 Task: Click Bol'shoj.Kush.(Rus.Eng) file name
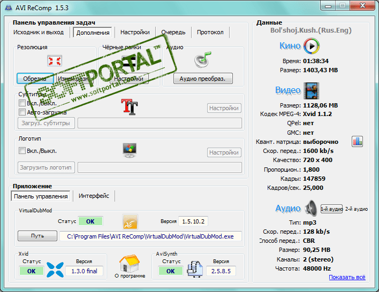[x=311, y=30]
